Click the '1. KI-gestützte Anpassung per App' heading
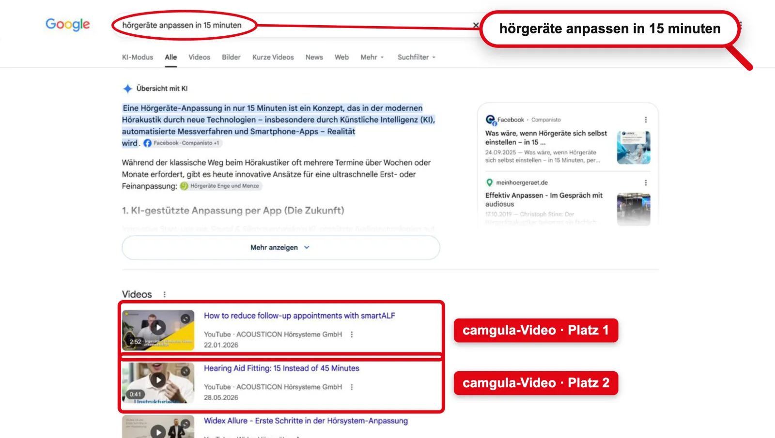Viewport: 775px width, 438px height. (233, 211)
